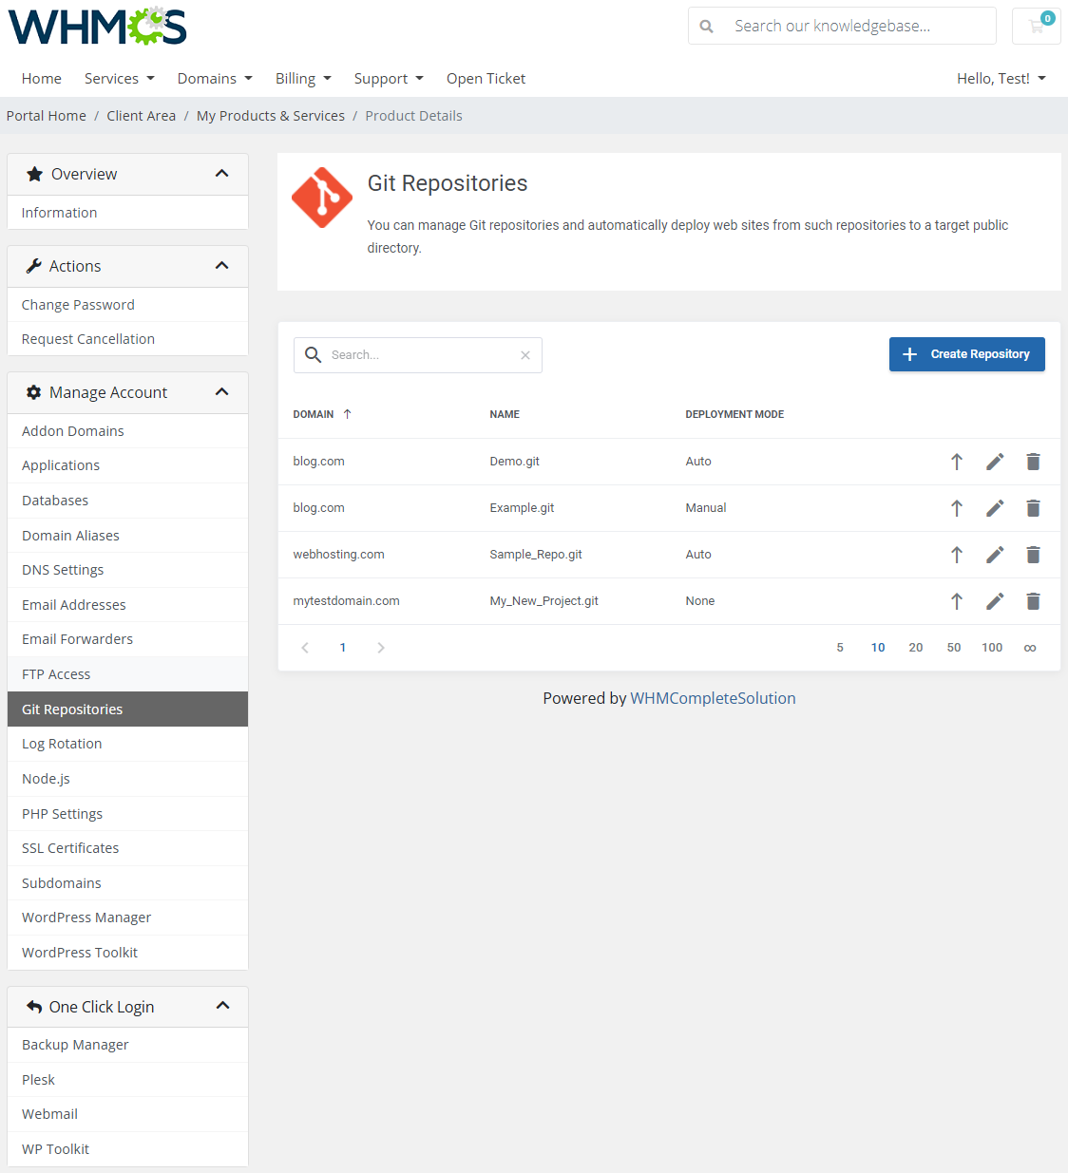1068x1173 pixels.
Task: Edit the My_New_Project.git repository
Action: 995,601
